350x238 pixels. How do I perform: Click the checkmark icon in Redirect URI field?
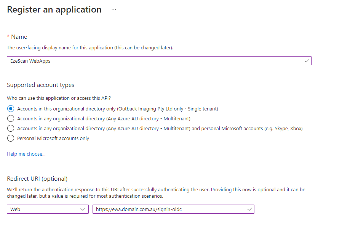click(x=250, y=209)
